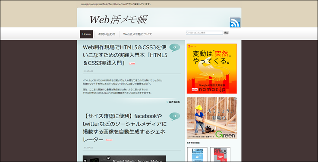Open the Green job-change advertisement banner
The width and height of the screenshot is (318, 162).
point(212,118)
